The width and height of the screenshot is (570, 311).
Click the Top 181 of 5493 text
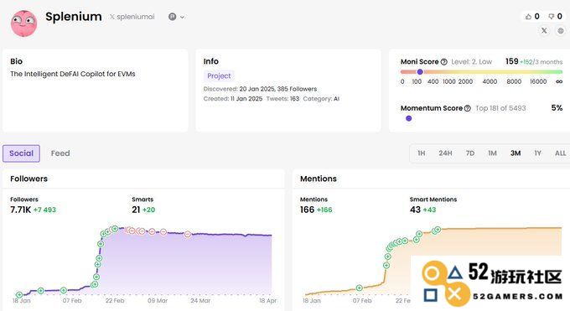coord(500,108)
